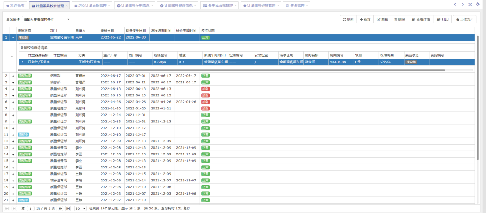Click the 李靖 applicant cell
This screenshot has width=486, height=213.
point(86,181)
